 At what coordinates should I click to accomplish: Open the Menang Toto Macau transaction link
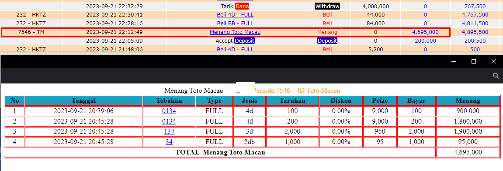[x=235, y=32]
